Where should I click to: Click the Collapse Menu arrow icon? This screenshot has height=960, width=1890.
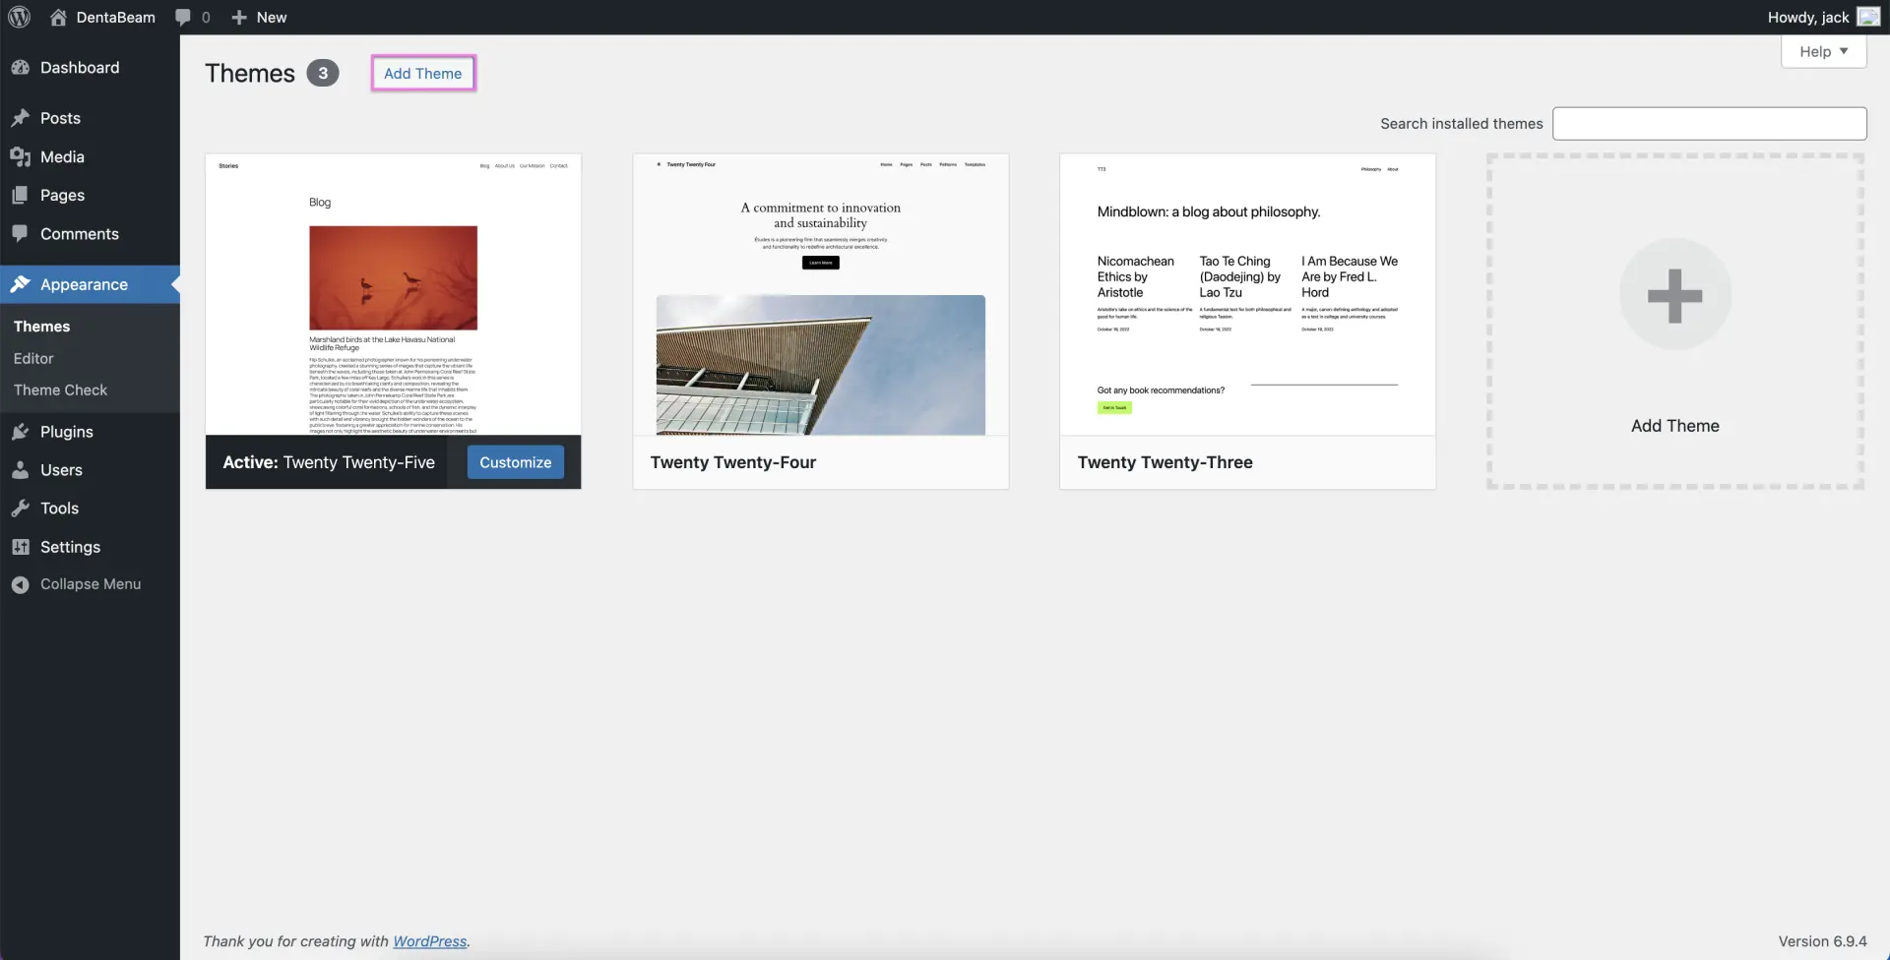tap(21, 584)
